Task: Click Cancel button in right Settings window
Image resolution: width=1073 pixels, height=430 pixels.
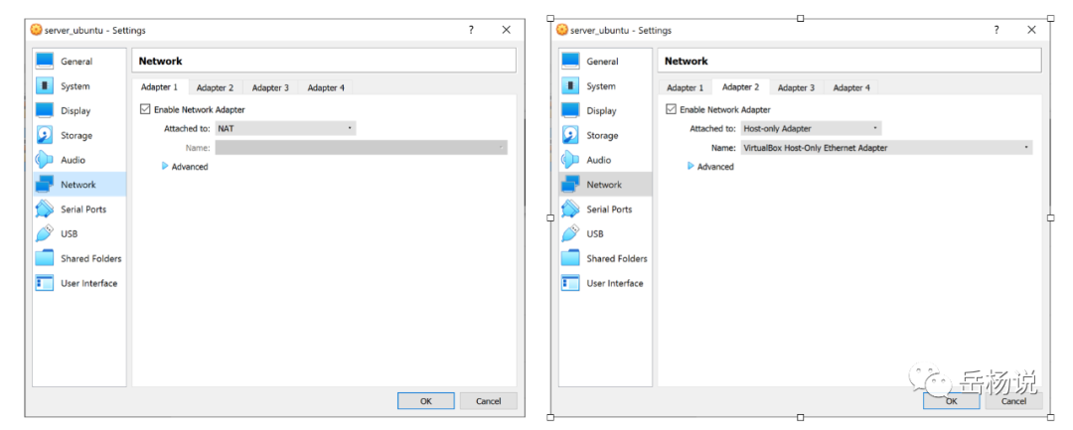Action: pyautogui.click(x=1014, y=401)
